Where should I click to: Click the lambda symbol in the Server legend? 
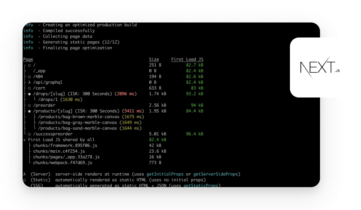[25, 174]
